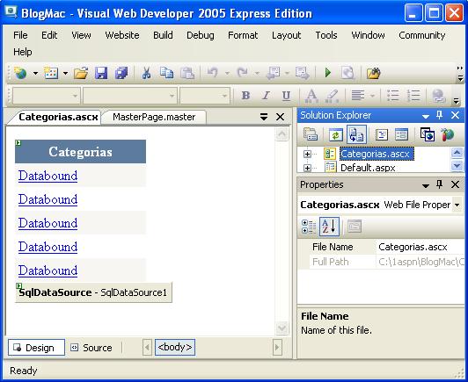Expand the Default.aspx tree node
The width and height of the screenshot is (468, 382).
pos(307,168)
